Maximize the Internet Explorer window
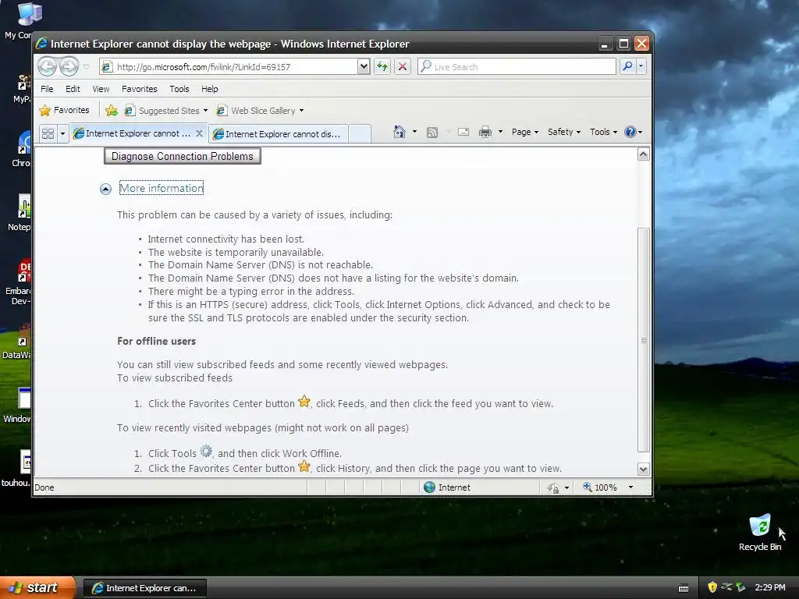Screen dimensions: 799x599 [x=623, y=44]
